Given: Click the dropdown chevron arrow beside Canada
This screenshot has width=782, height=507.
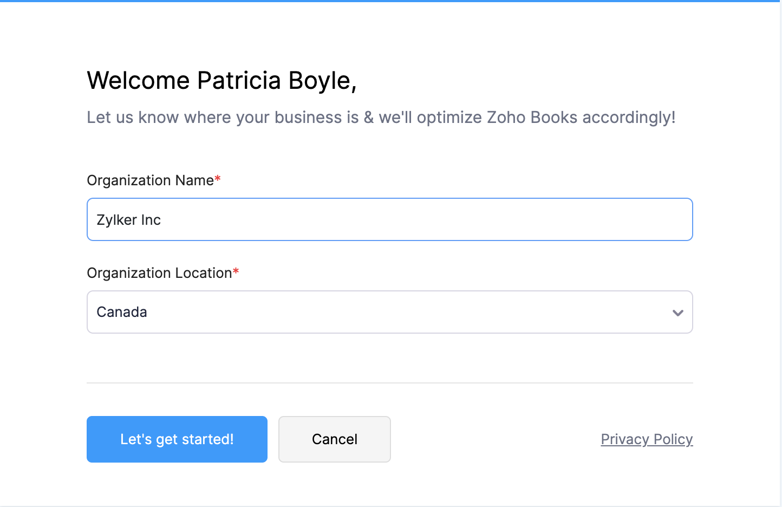Looking at the screenshot, I should [x=677, y=313].
